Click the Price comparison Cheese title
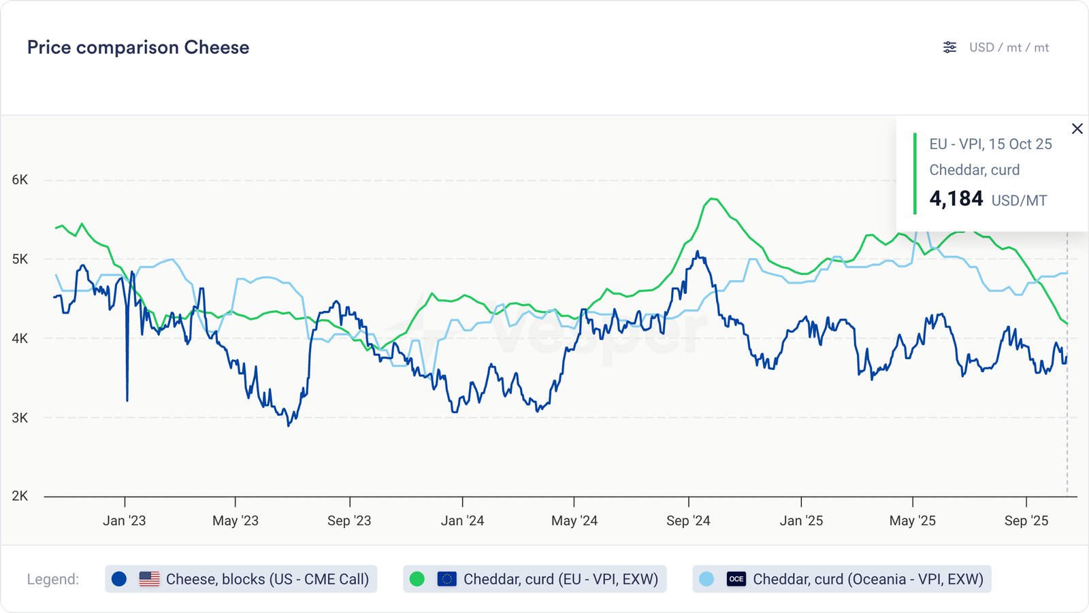Viewport: 1089px width, 613px height. [138, 48]
